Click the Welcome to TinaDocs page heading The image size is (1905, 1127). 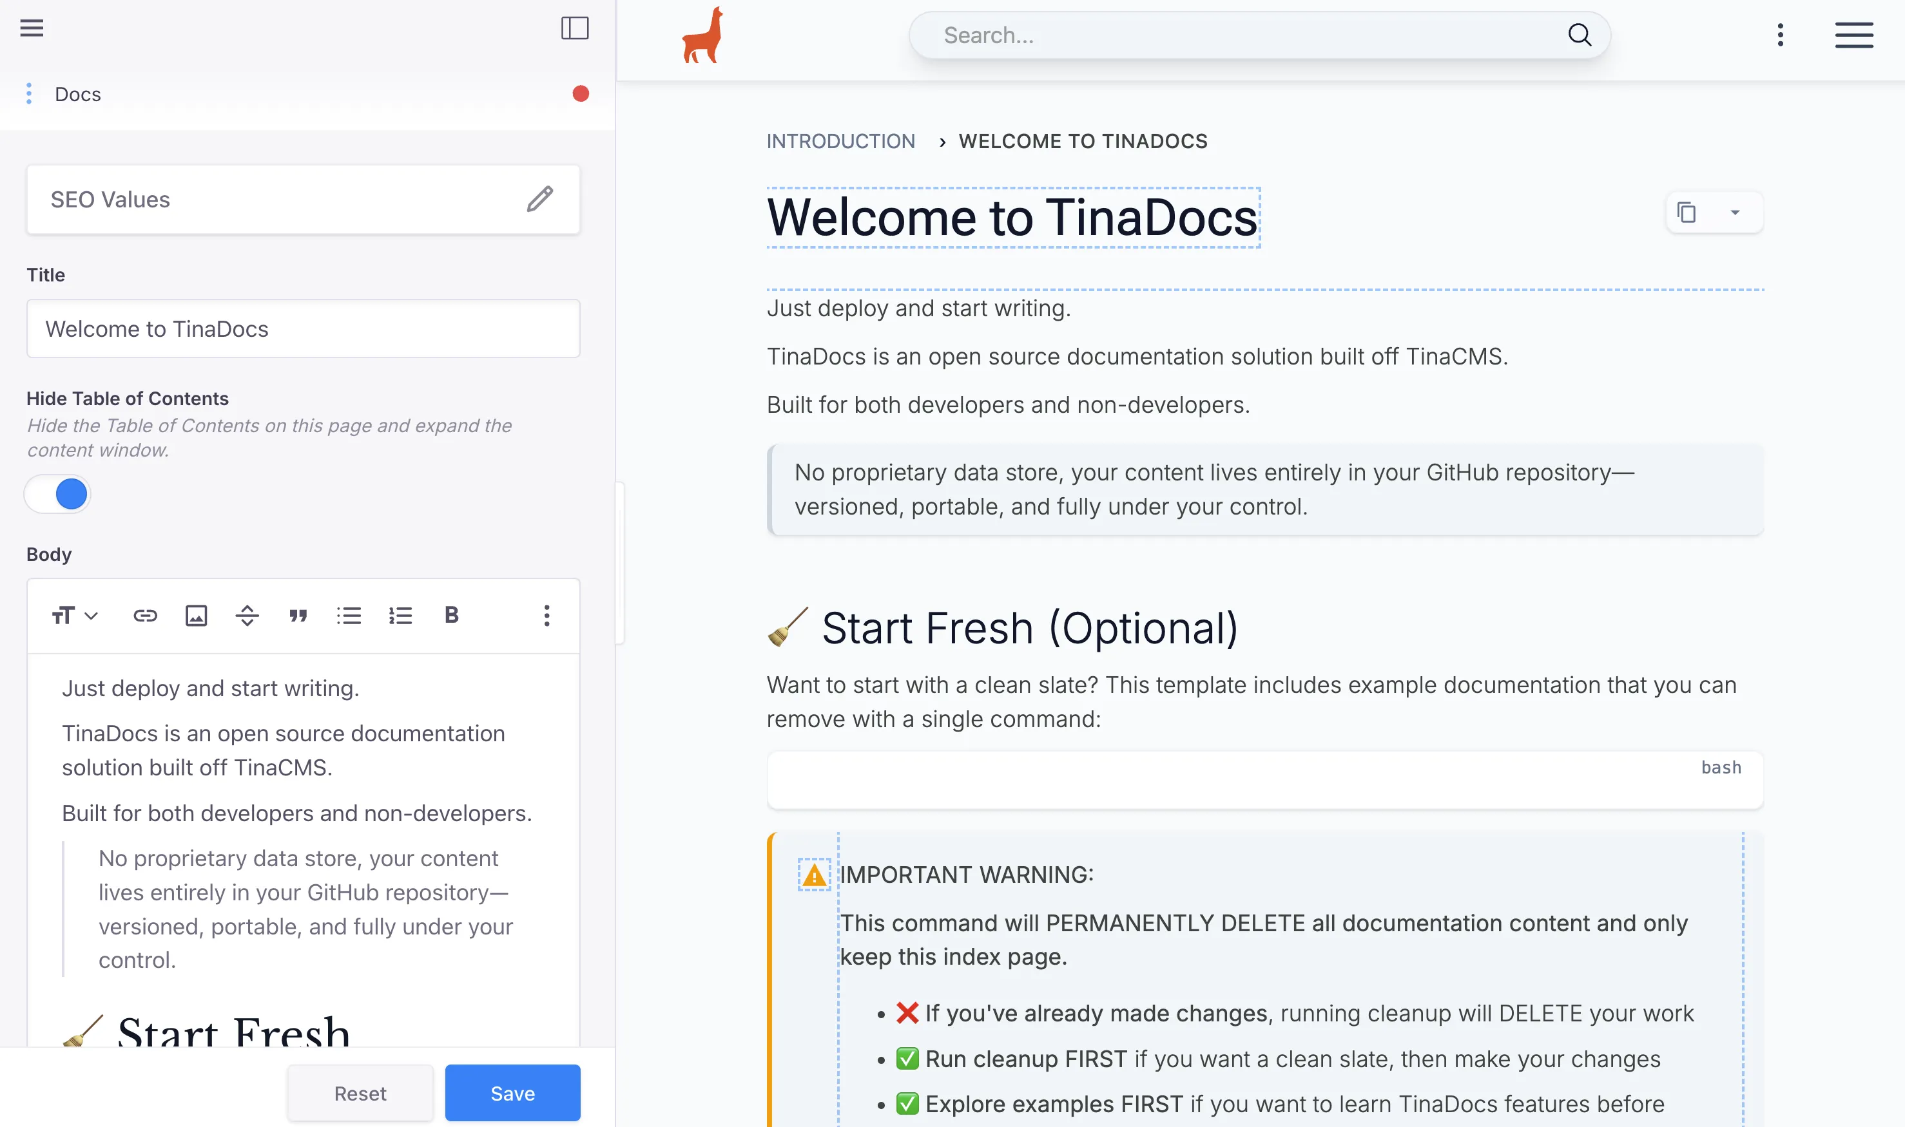[1012, 217]
